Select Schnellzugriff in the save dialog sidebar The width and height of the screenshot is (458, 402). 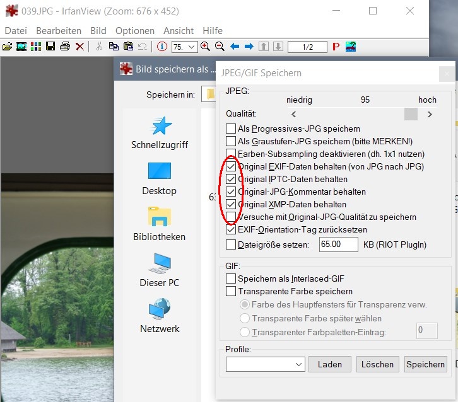pyautogui.click(x=160, y=133)
